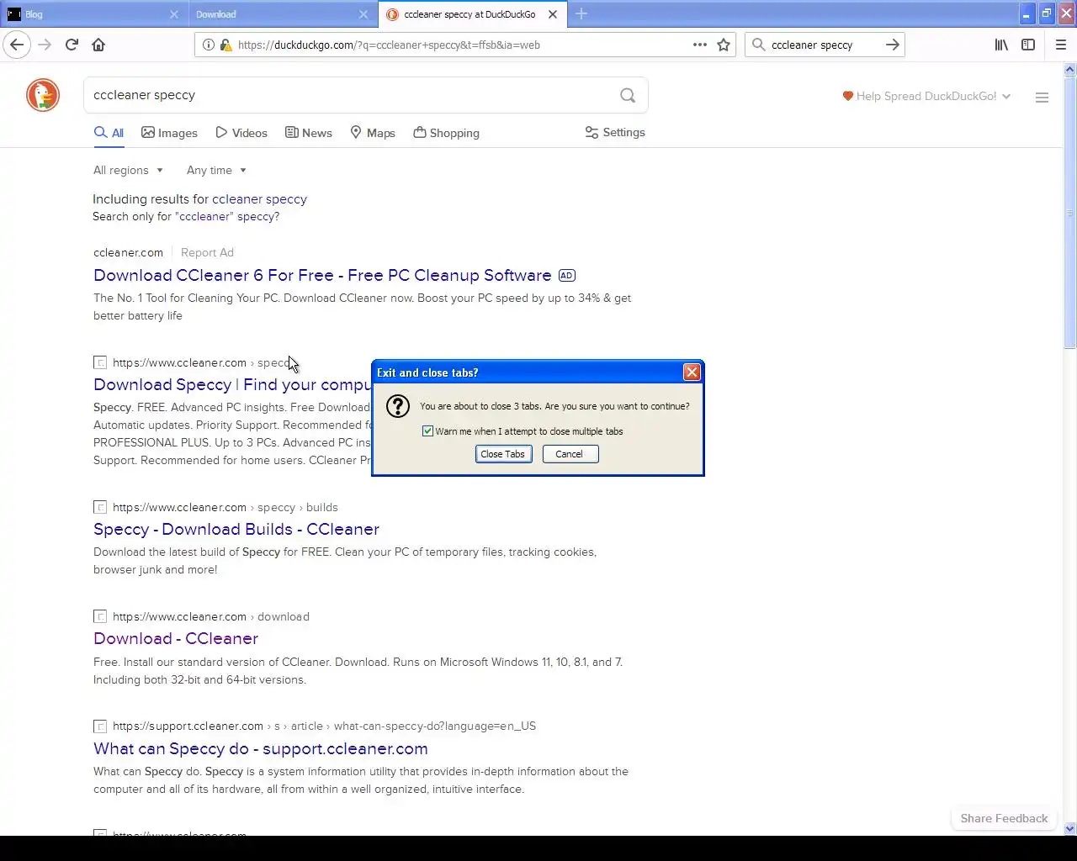Close the ccleaner speccy DuckDuckGo tab
This screenshot has height=861, width=1077.
(x=553, y=14)
